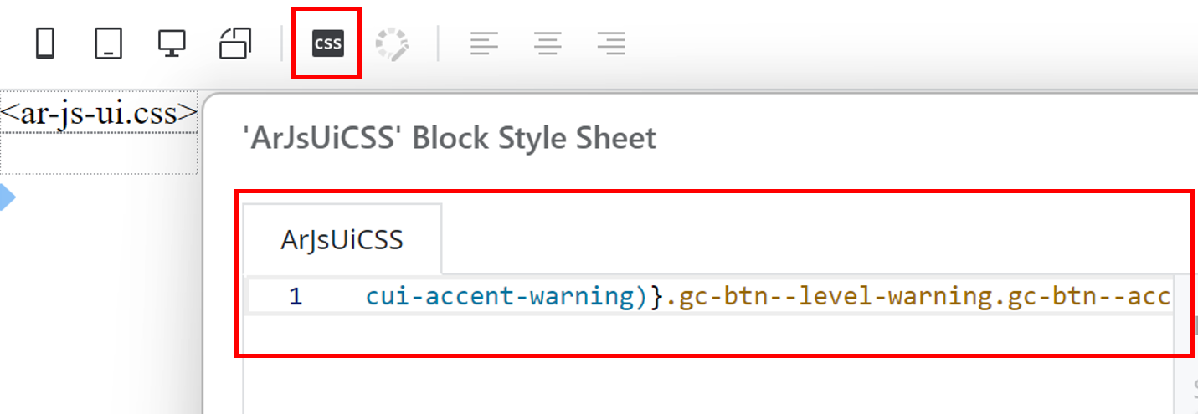Align content to the right
1198x414 pixels.
click(x=612, y=43)
